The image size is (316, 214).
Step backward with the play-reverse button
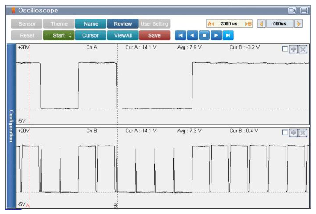[192, 35]
